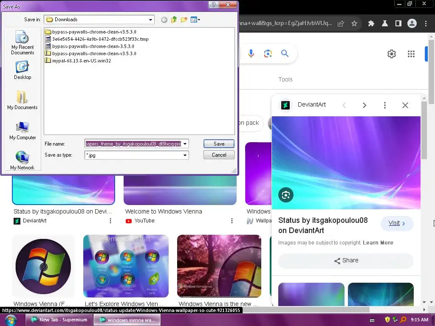
Task: Open the Learn More copyright link
Action: click(378, 242)
